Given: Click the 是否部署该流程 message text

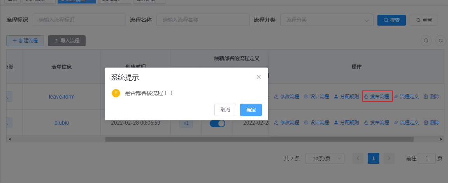Looking at the screenshot, I should pos(149,93).
